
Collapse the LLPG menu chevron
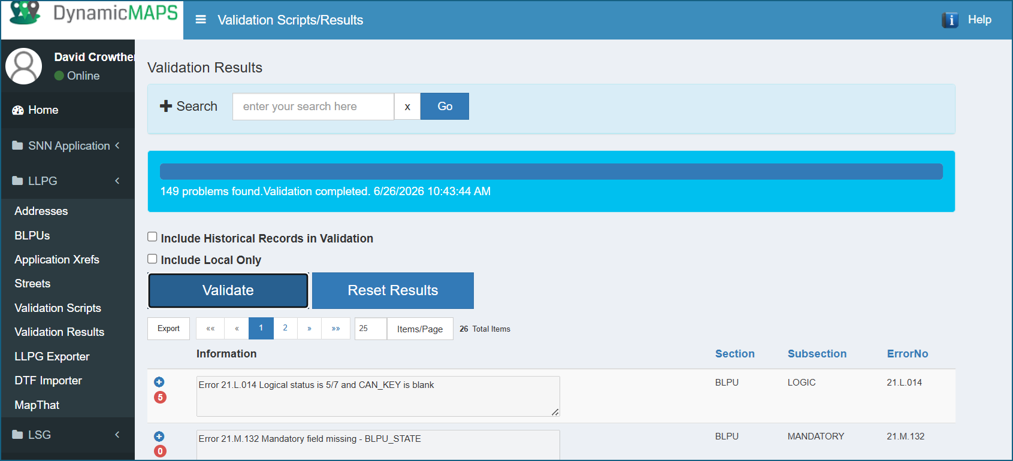(x=117, y=180)
